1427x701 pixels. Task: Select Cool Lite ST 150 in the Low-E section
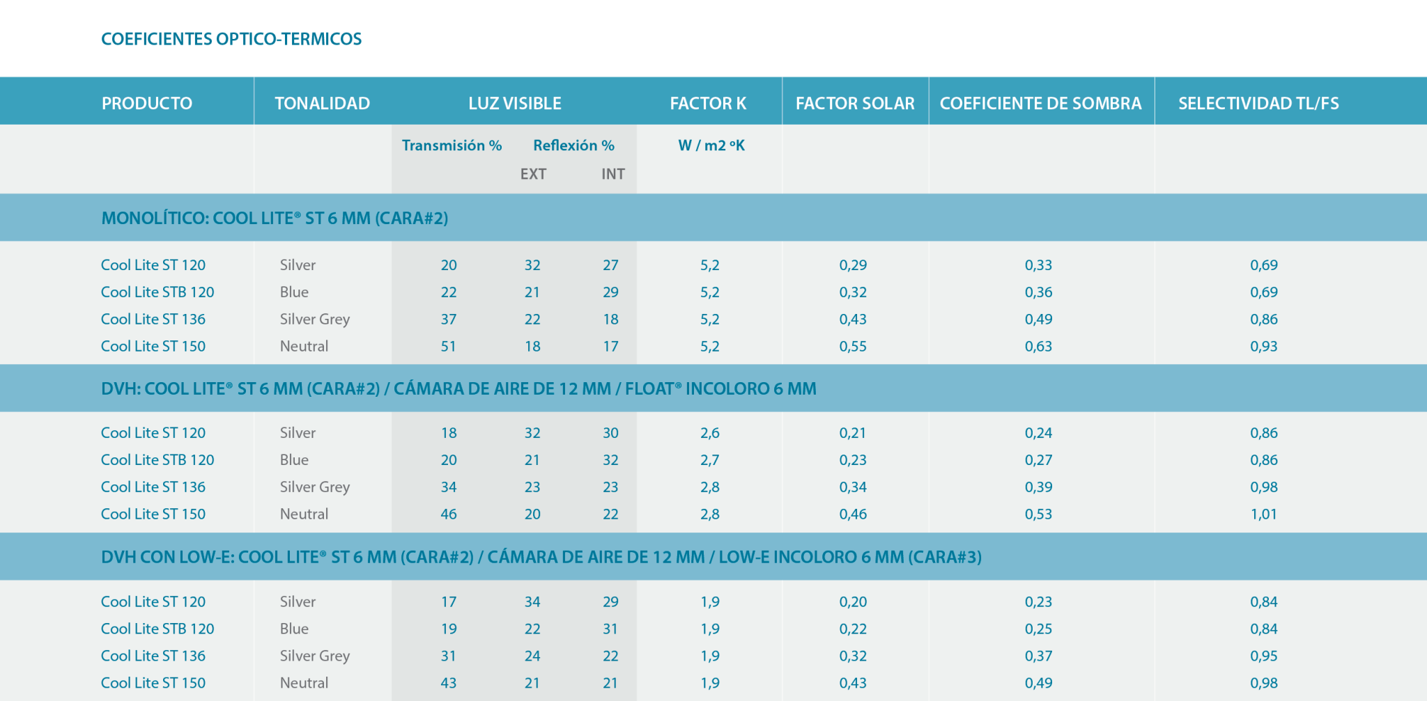click(x=153, y=684)
